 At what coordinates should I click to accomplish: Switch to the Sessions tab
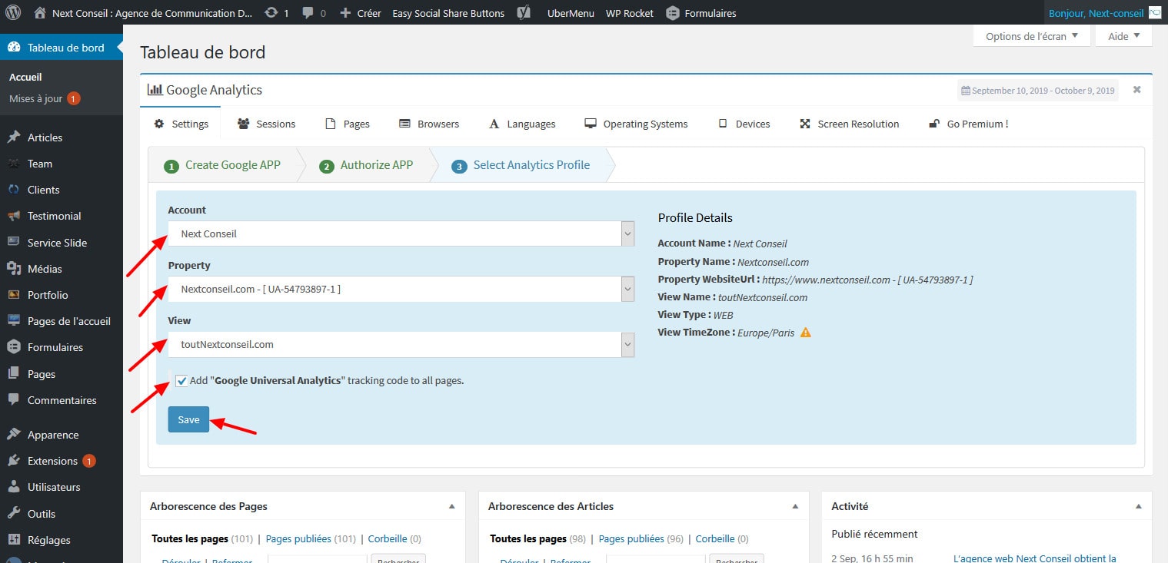coord(266,124)
